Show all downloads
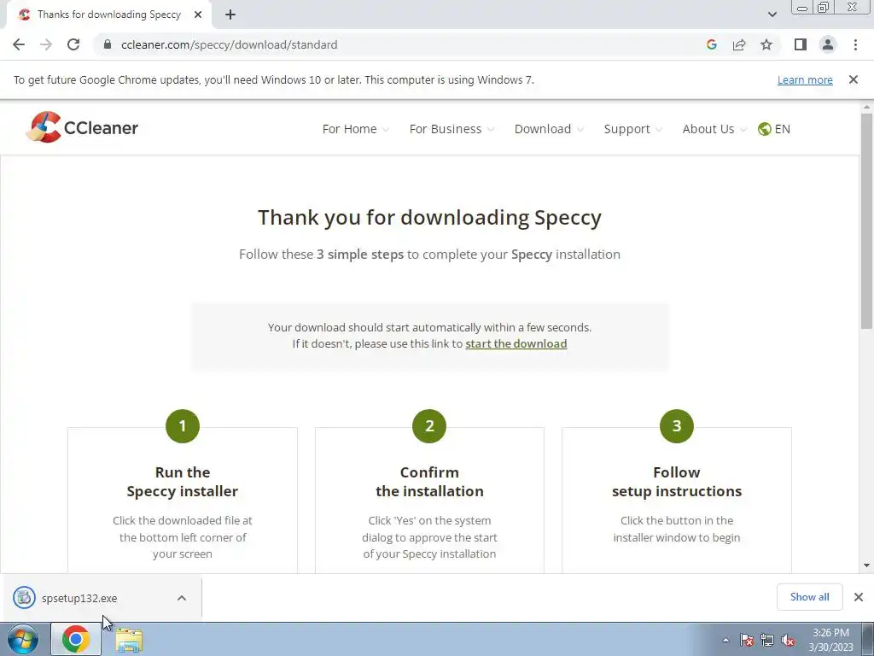This screenshot has height=656, width=874. (x=809, y=597)
